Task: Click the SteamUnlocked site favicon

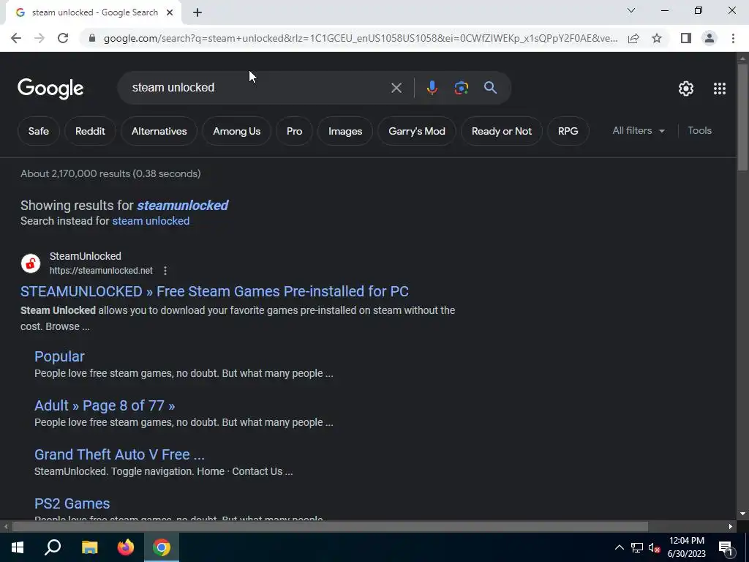Action: 31,263
